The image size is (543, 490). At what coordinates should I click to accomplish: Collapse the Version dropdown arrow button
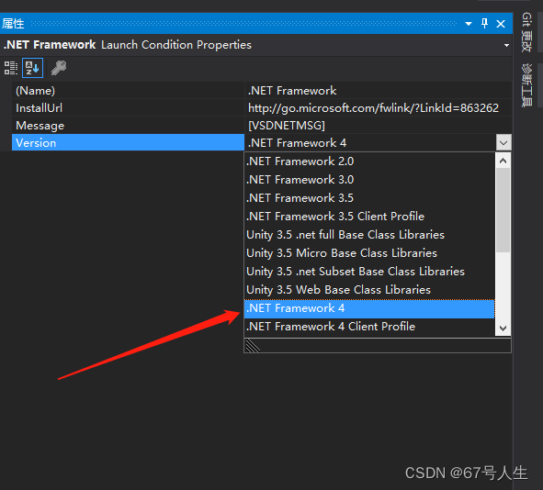(x=503, y=143)
